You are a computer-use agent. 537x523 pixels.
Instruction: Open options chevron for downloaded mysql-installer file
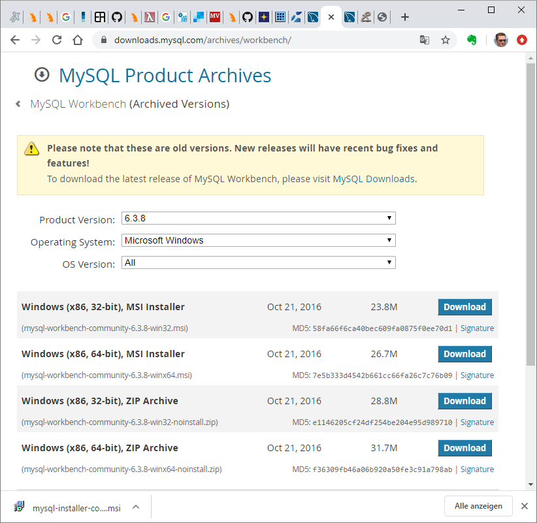(x=136, y=507)
